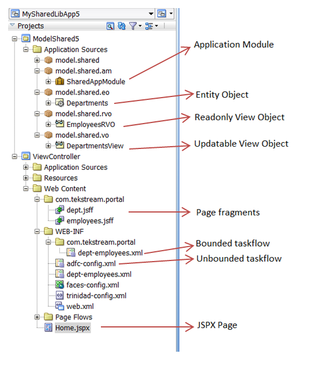Click the Find icon in Projects toolbar
Viewport: 316px width, 365px height.
(110, 26)
